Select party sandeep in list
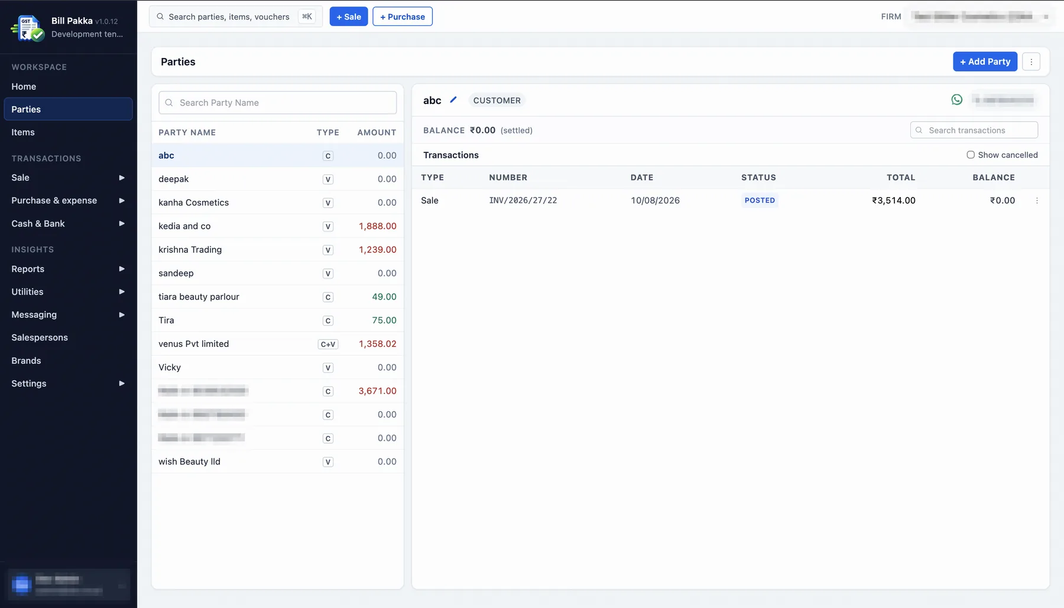The image size is (1064, 608). (x=277, y=274)
